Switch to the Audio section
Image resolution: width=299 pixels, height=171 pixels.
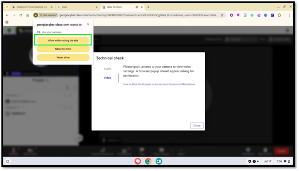click(x=107, y=69)
